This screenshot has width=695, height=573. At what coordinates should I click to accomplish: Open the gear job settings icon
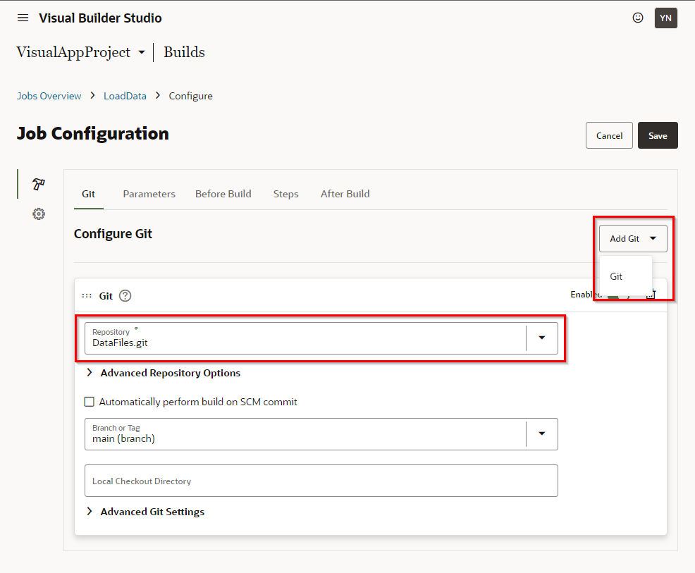[x=39, y=214]
